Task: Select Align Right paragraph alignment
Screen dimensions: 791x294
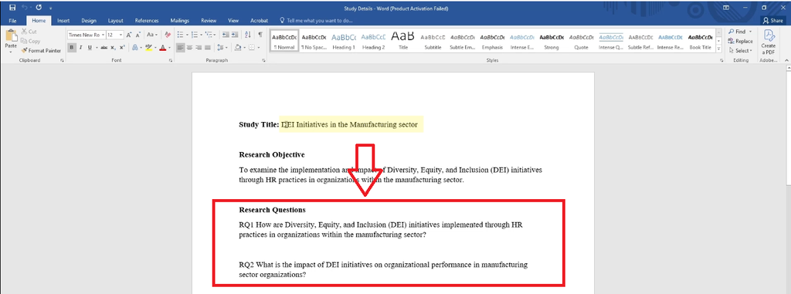Action: (199, 47)
